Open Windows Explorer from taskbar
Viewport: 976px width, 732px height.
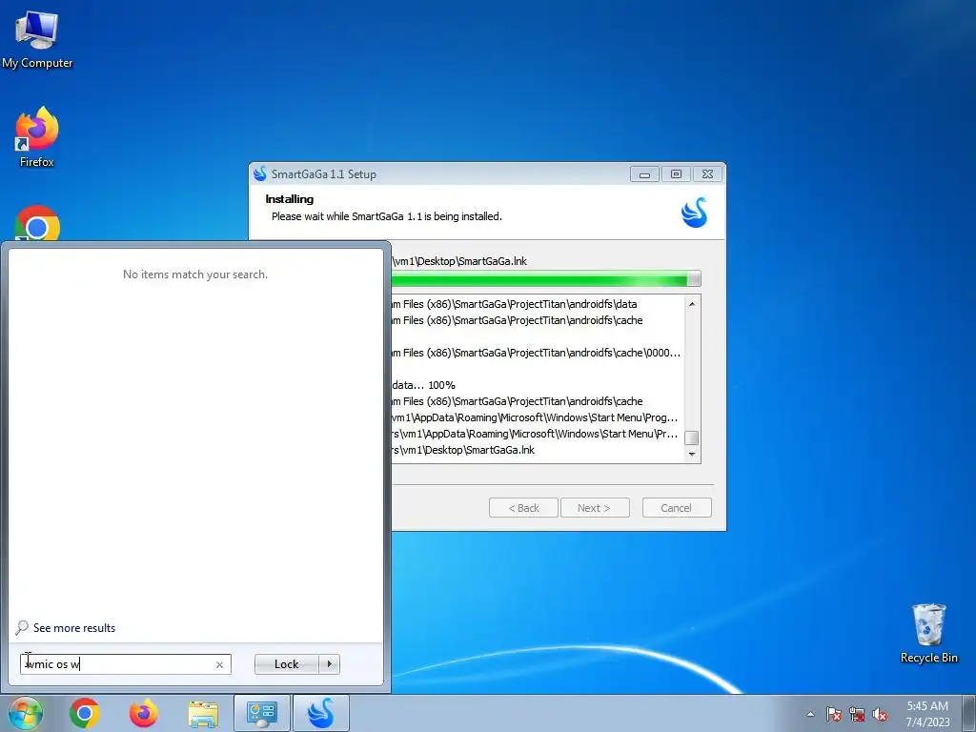[203, 713]
